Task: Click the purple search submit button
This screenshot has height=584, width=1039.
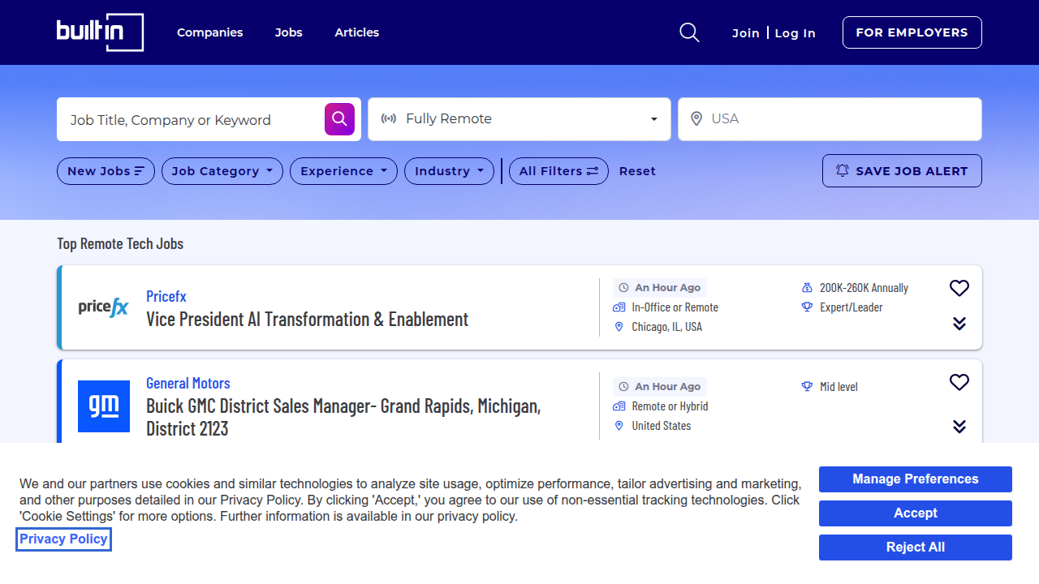Action: tap(340, 119)
